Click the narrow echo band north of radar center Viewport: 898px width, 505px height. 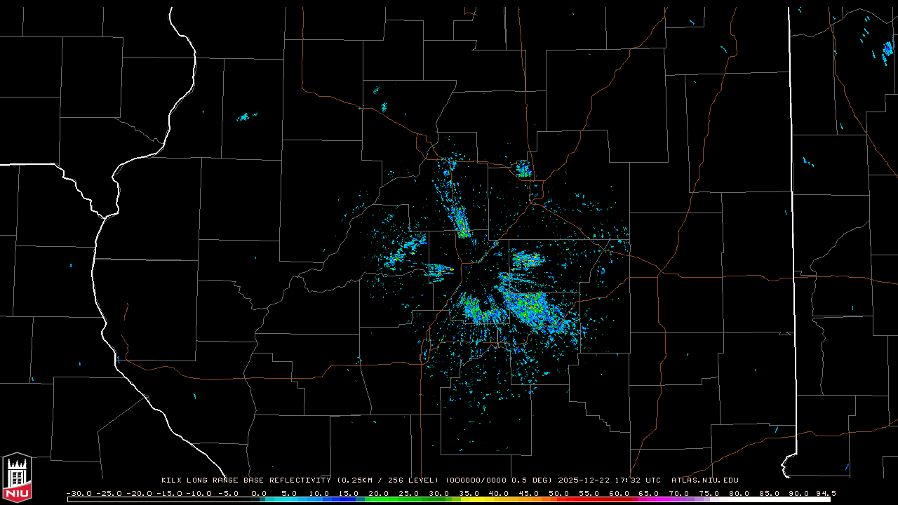461,223
